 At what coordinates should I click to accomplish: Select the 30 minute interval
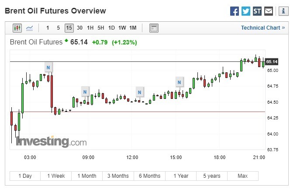point(79,28)
